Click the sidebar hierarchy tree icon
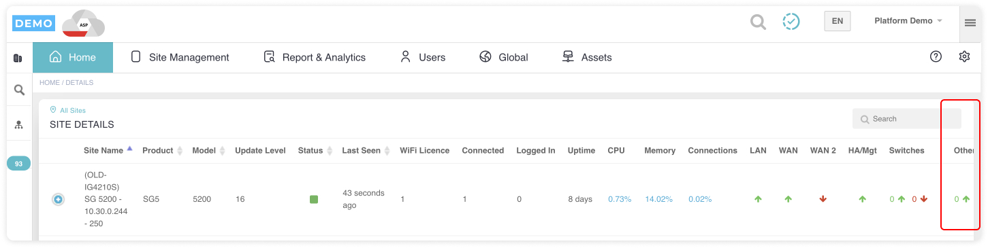This screenshot has width=988, height=248. [18, 125]
